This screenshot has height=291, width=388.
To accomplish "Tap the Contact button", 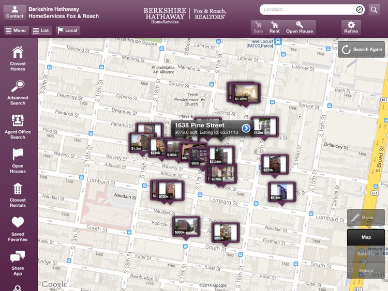I will (x=14, y=12).
